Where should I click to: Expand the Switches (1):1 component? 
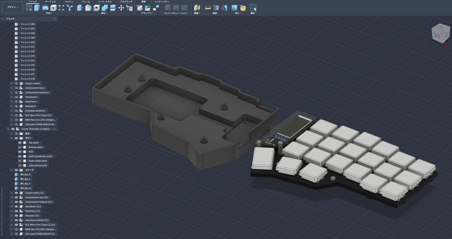click(x=12, y=211)
